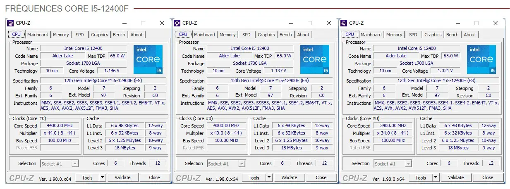The width and height of the screenshot is (510, 189).
Task: Click the 4000.00 MHz Core Speed value
Action: click(227, 125)
